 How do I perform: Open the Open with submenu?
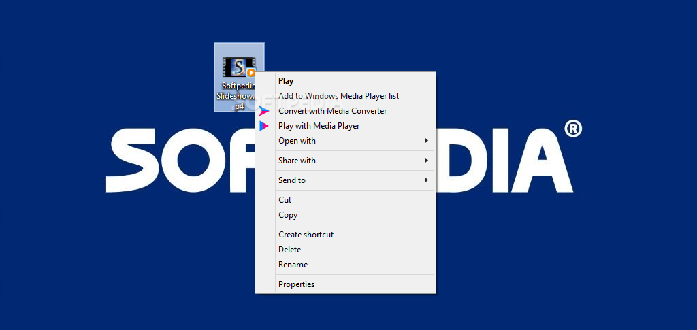(x=345, y=141)
